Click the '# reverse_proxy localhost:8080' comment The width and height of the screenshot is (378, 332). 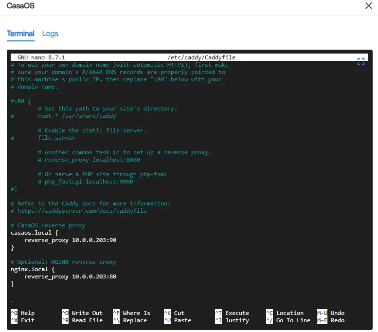(x=89, y=160)
